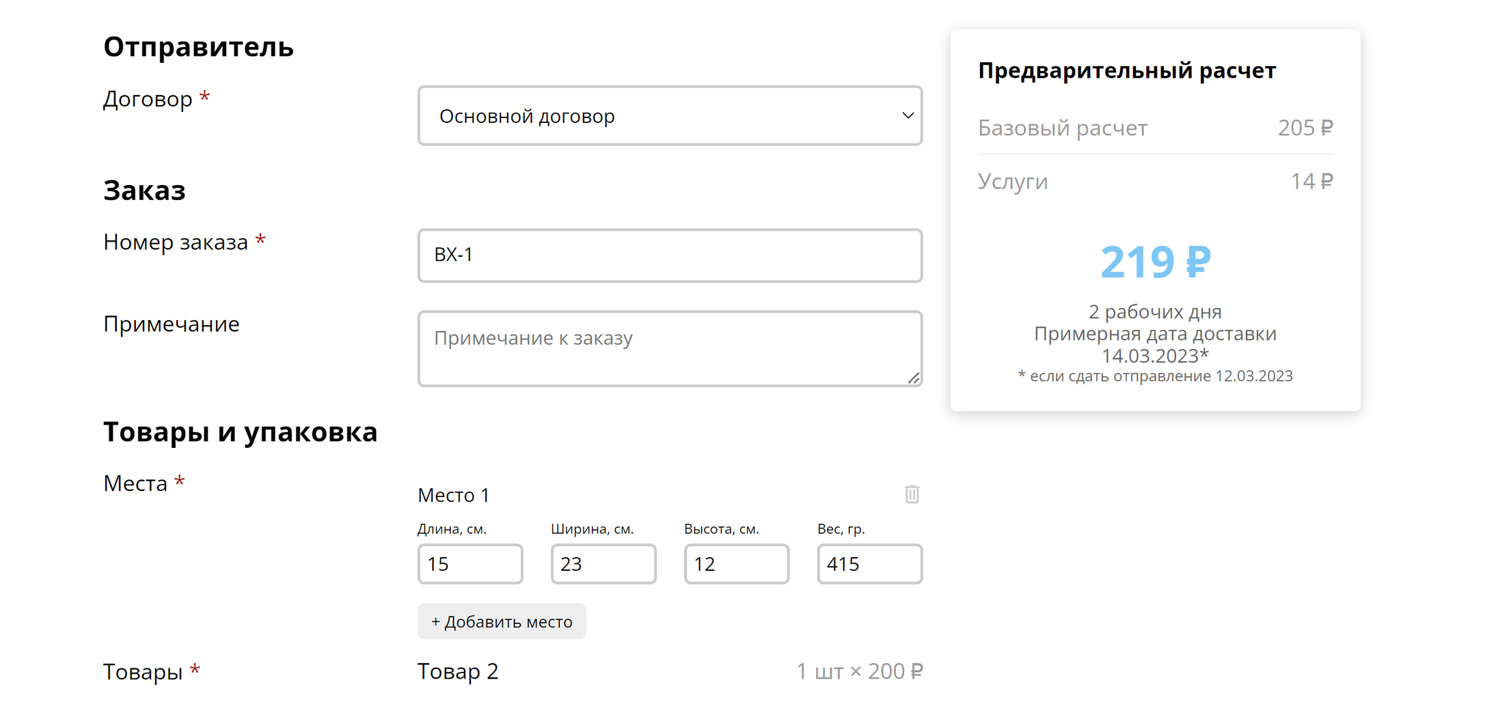Click the delivery date 14.03.2023*
Screen dimensions: 1509x721
pos(1155,356)
